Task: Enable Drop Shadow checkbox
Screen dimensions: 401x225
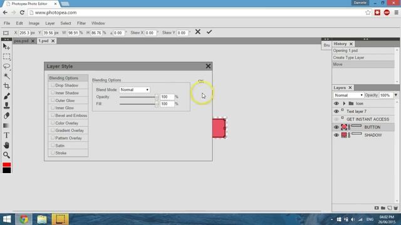Action: pos(53,85)
